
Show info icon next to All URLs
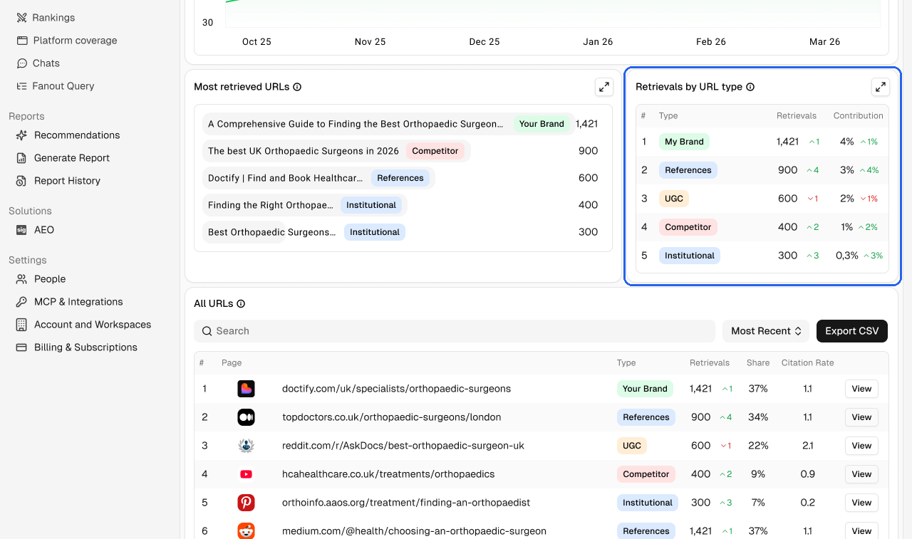tap(241, 303)
